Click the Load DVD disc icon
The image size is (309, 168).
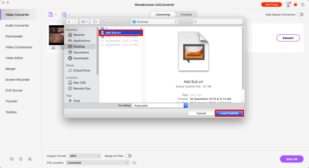64,14
